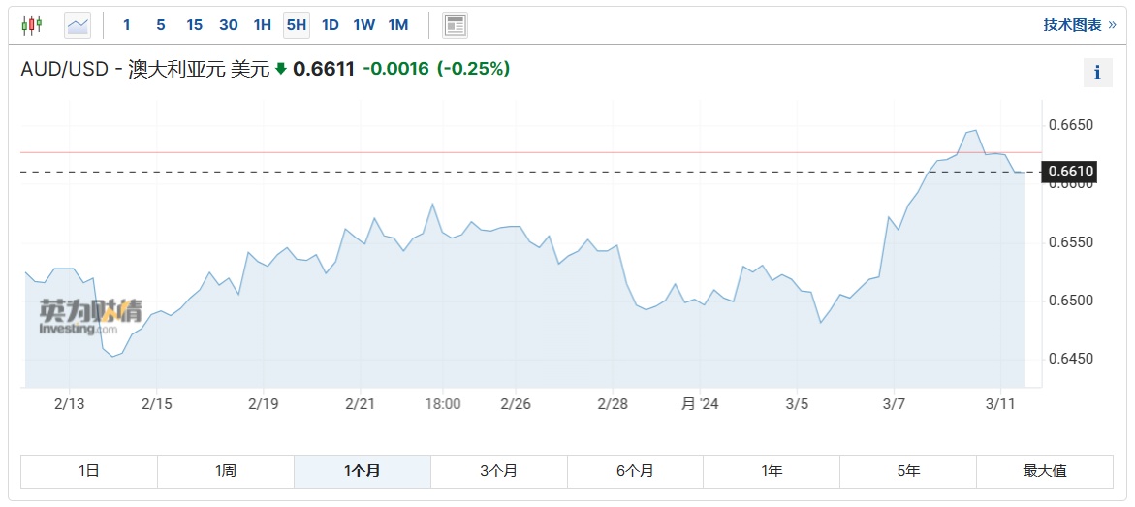Switch to area chart type

point(78,25)
